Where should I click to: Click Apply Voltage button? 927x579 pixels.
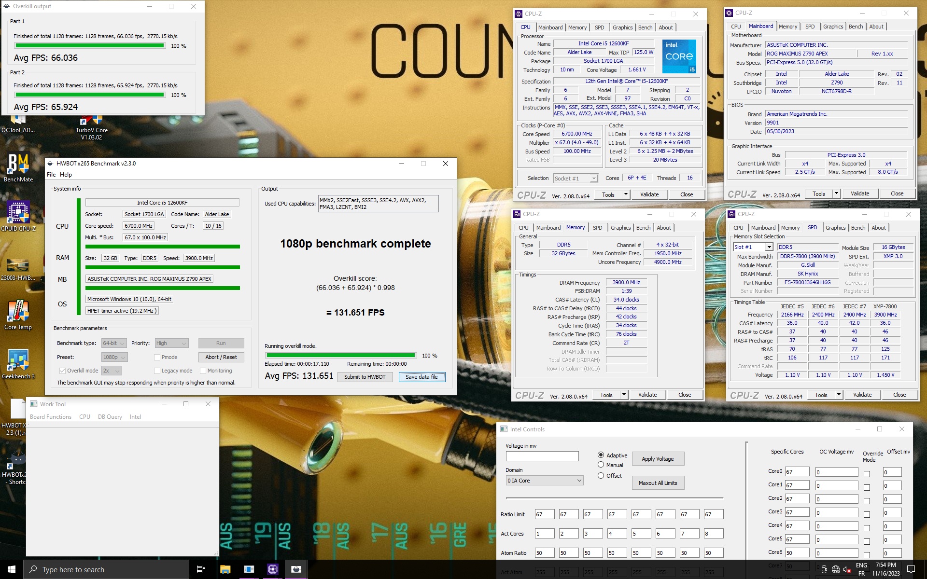(658, 459)
